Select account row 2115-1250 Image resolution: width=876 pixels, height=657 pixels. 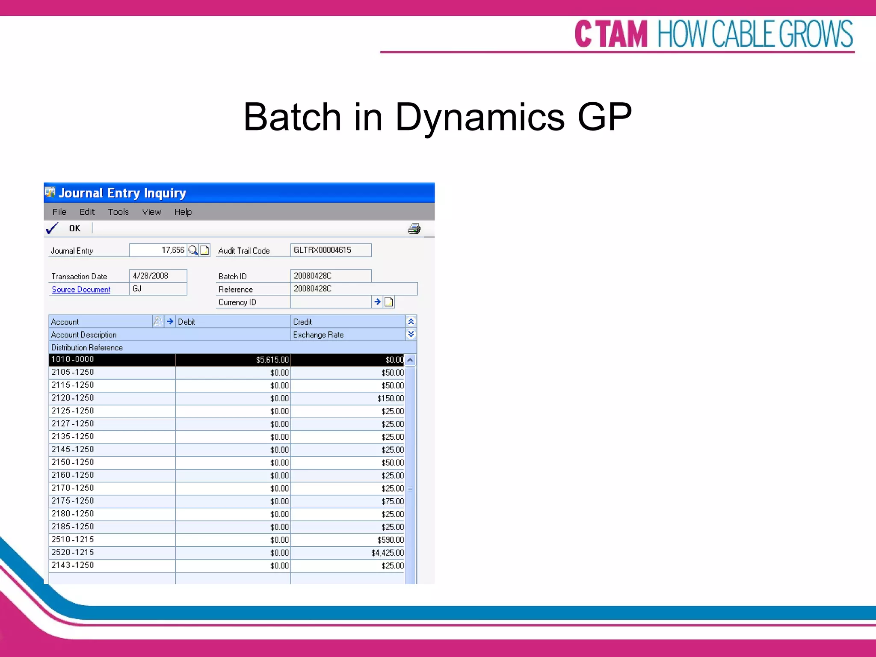click(227, 385)
